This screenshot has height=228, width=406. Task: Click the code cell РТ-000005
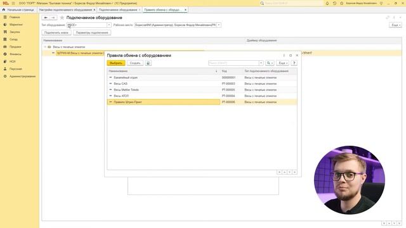point(228,90)
